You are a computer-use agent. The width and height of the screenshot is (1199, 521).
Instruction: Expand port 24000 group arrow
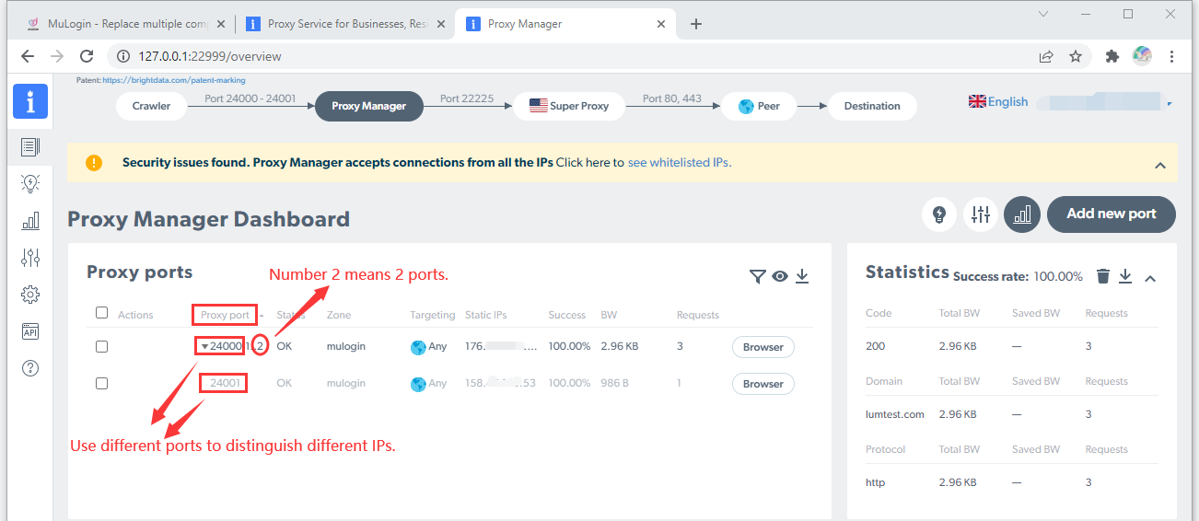click(x=204, y=347)
